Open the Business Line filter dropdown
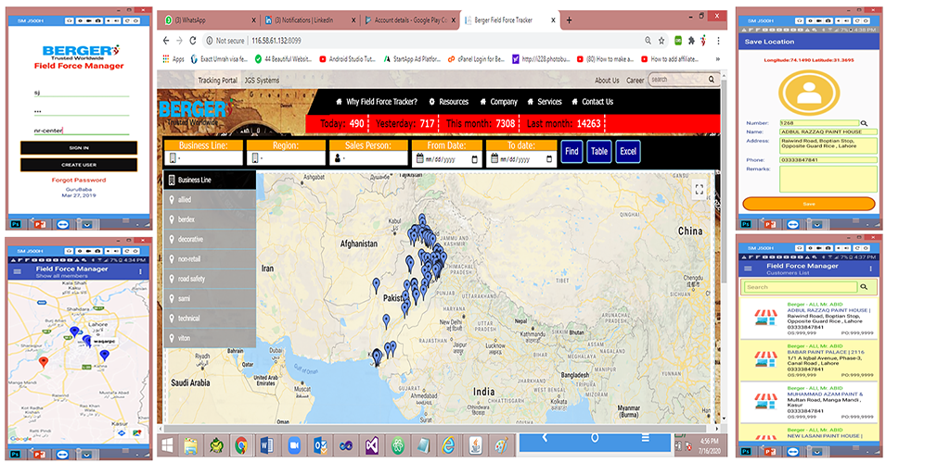 (x=203, y=158)
